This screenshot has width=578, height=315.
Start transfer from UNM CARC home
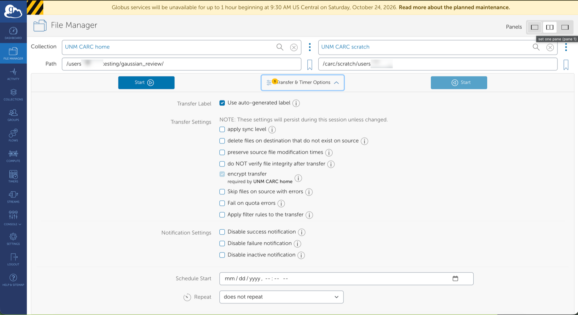(x=146, y=82)
